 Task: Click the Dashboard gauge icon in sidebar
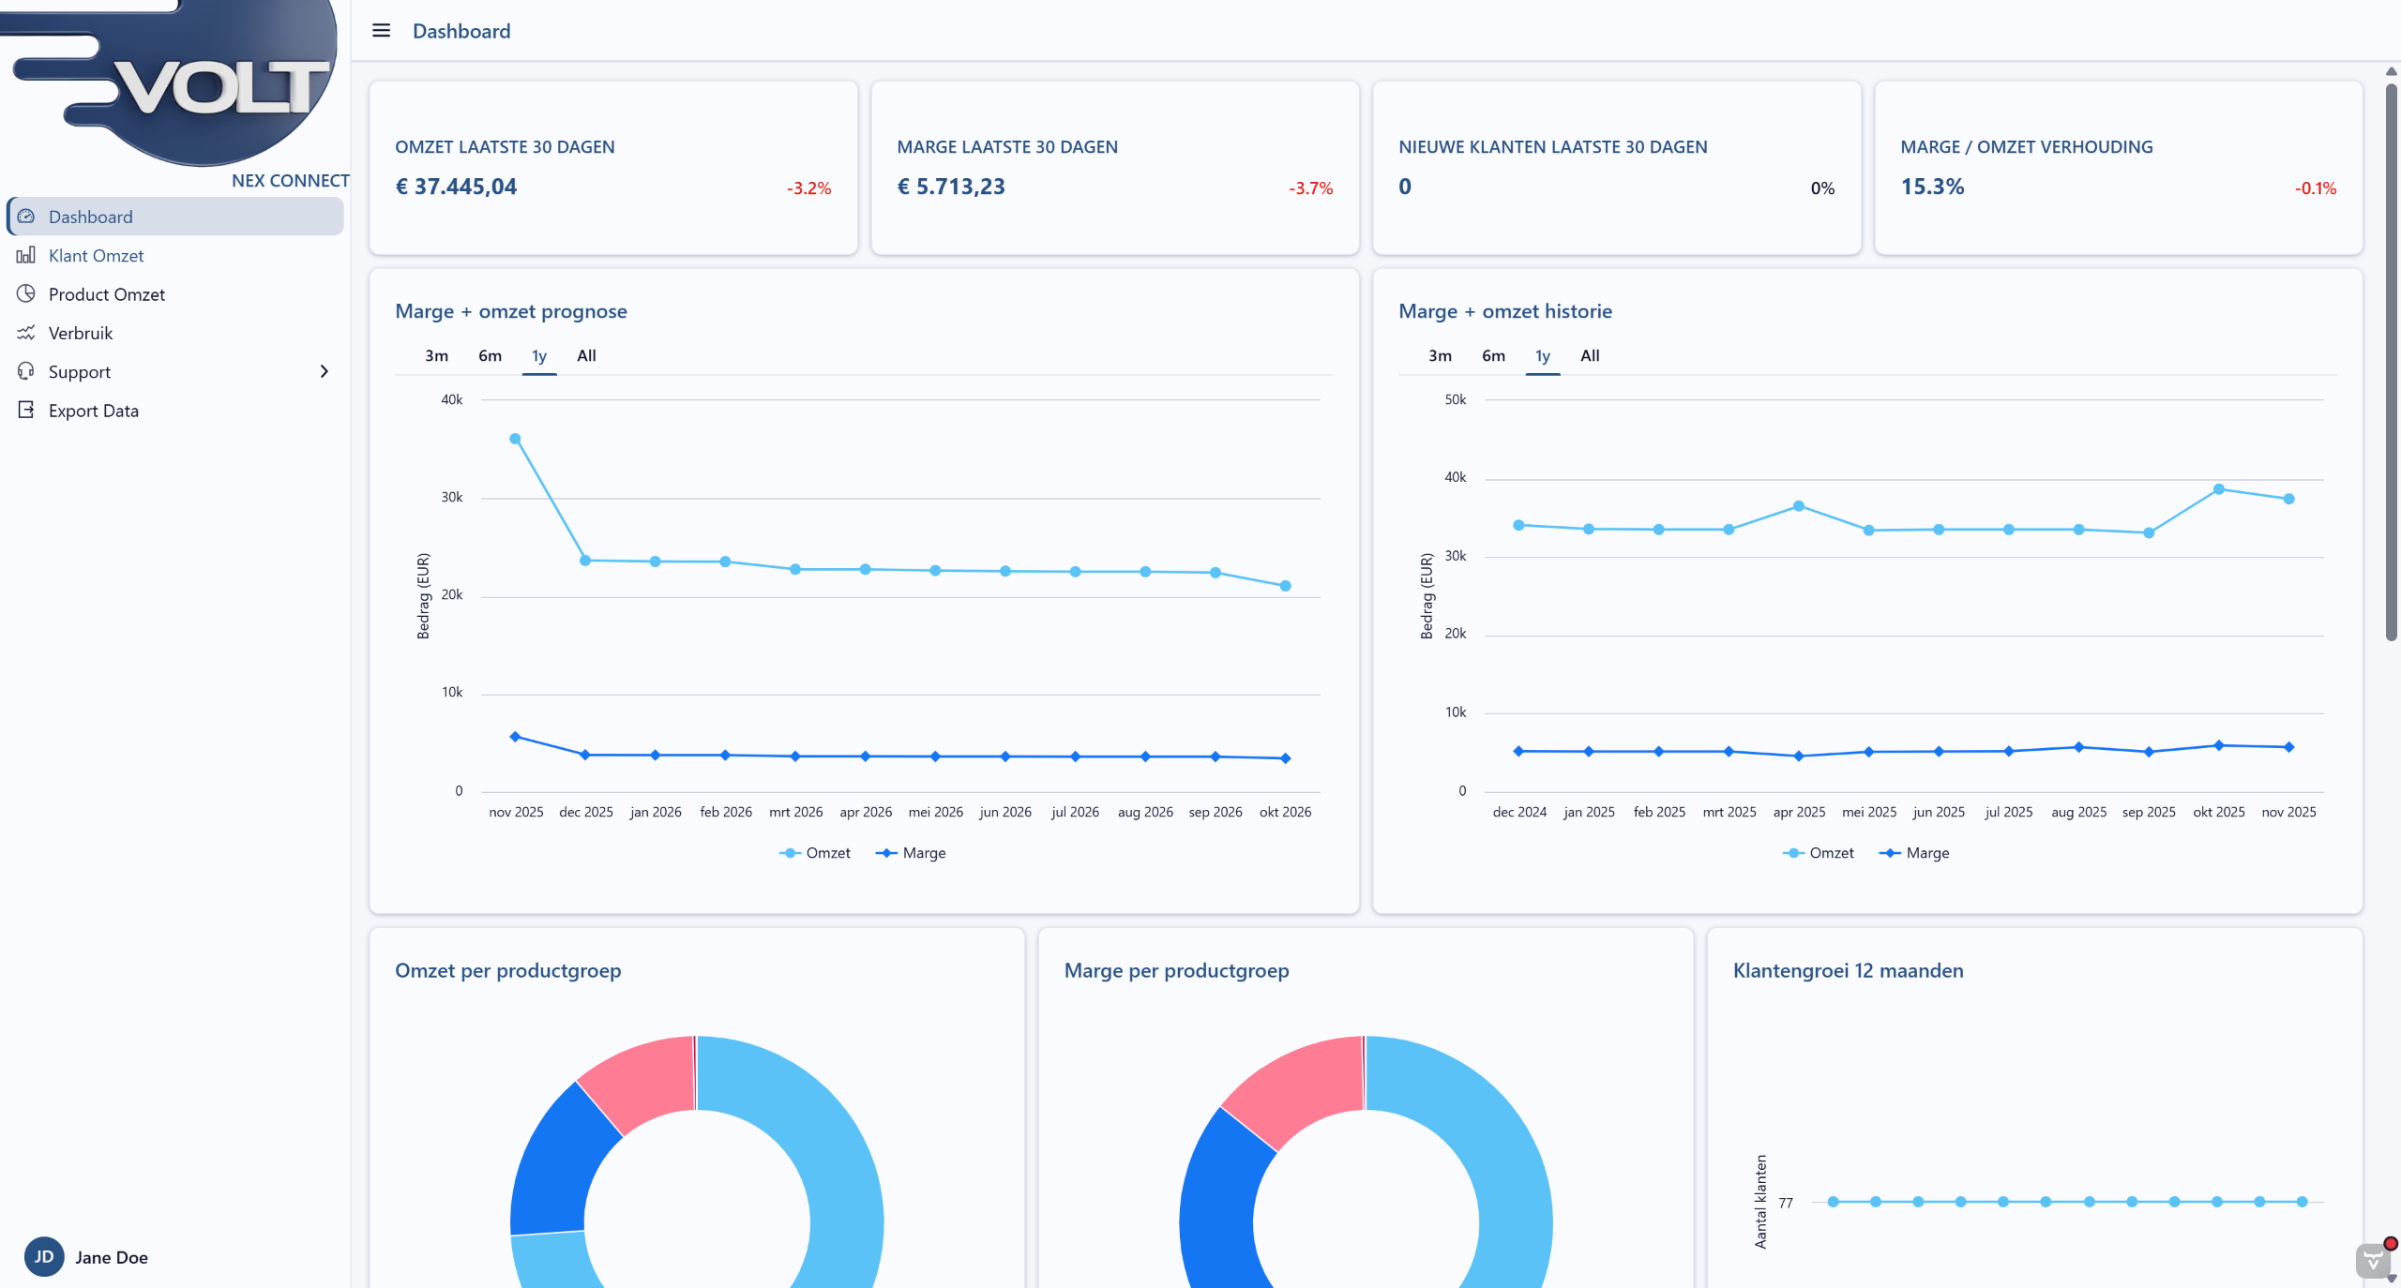(26, 217)
